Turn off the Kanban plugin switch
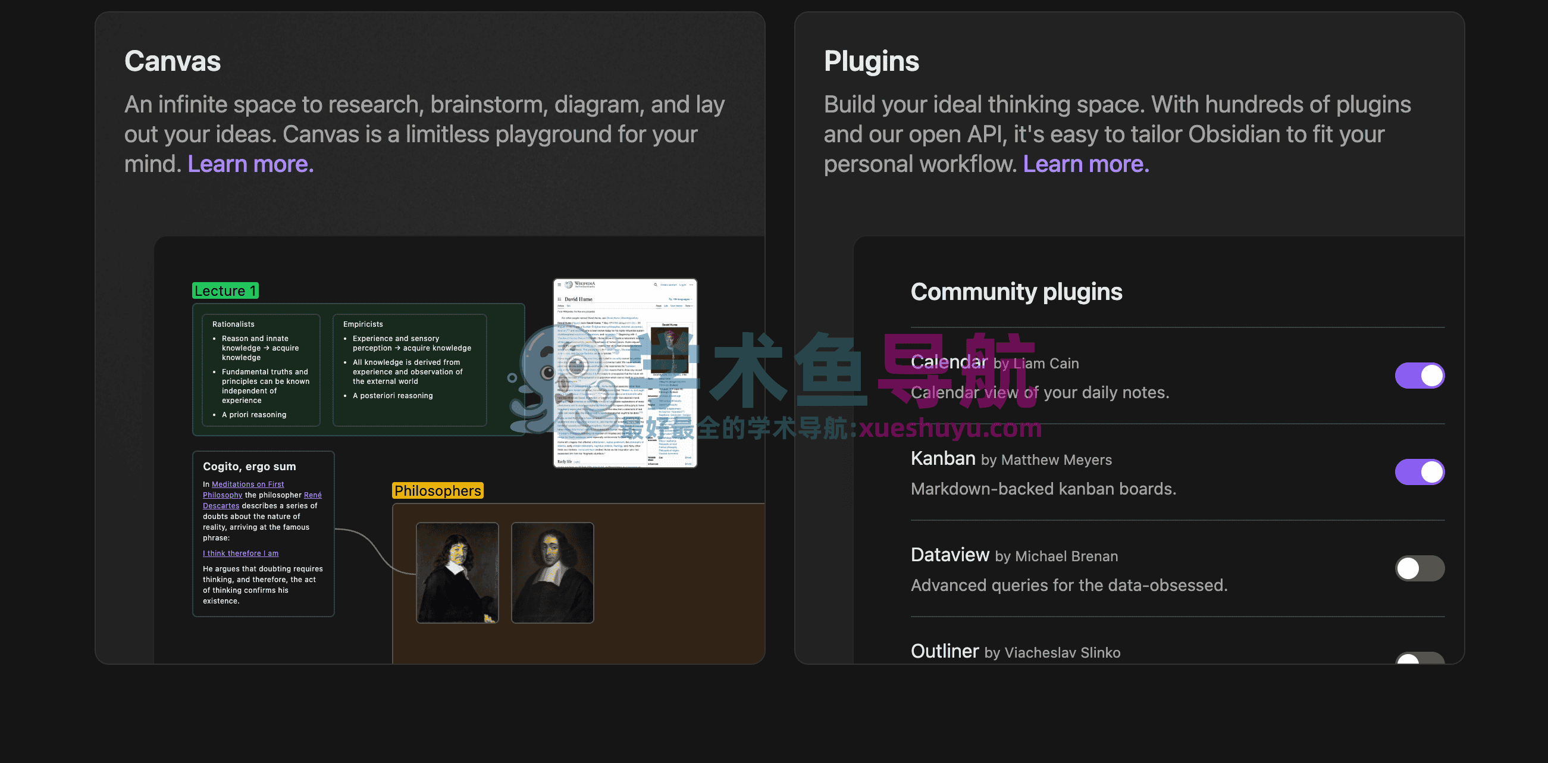This screenshot has height=763, width=1548. (x=1419, y=472)
